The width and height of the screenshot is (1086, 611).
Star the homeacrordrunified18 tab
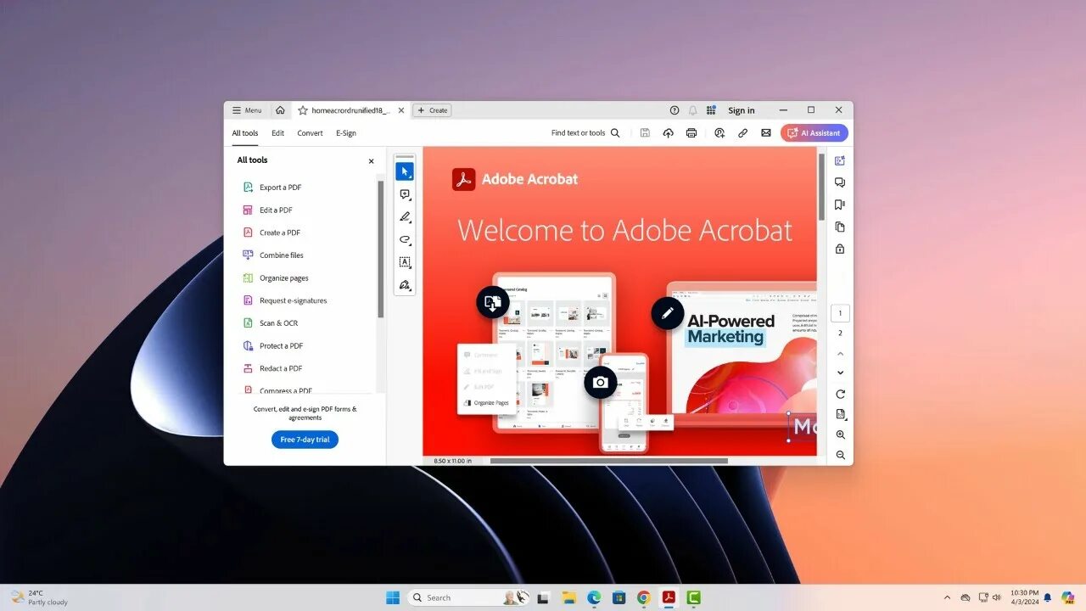pos(302,110)
